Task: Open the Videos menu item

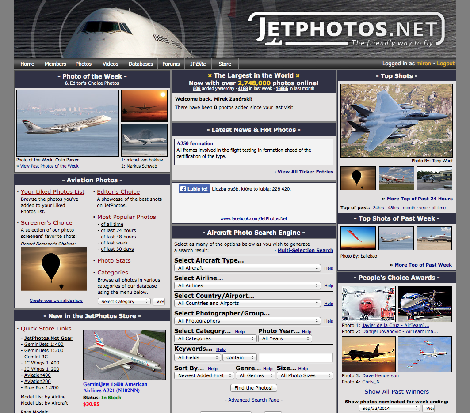Action: click(x=110, y=64)
